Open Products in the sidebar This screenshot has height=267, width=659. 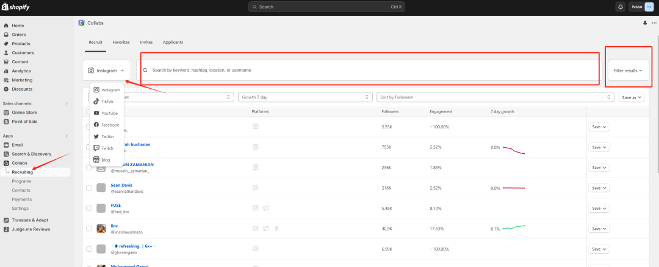coord(21,44)
